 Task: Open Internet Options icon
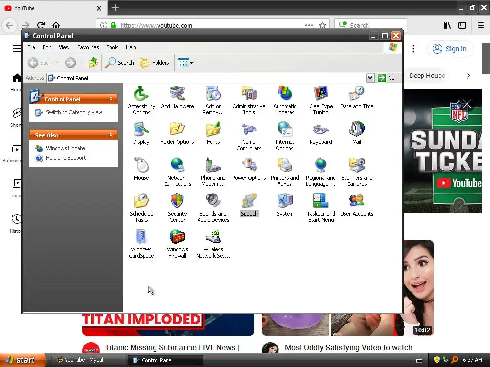point(285,136)
